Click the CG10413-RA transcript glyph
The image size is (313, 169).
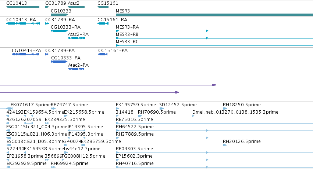[23, 23]
